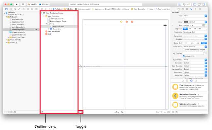Switch to the Standard editor
212x130 pixels.
[179, 5]
